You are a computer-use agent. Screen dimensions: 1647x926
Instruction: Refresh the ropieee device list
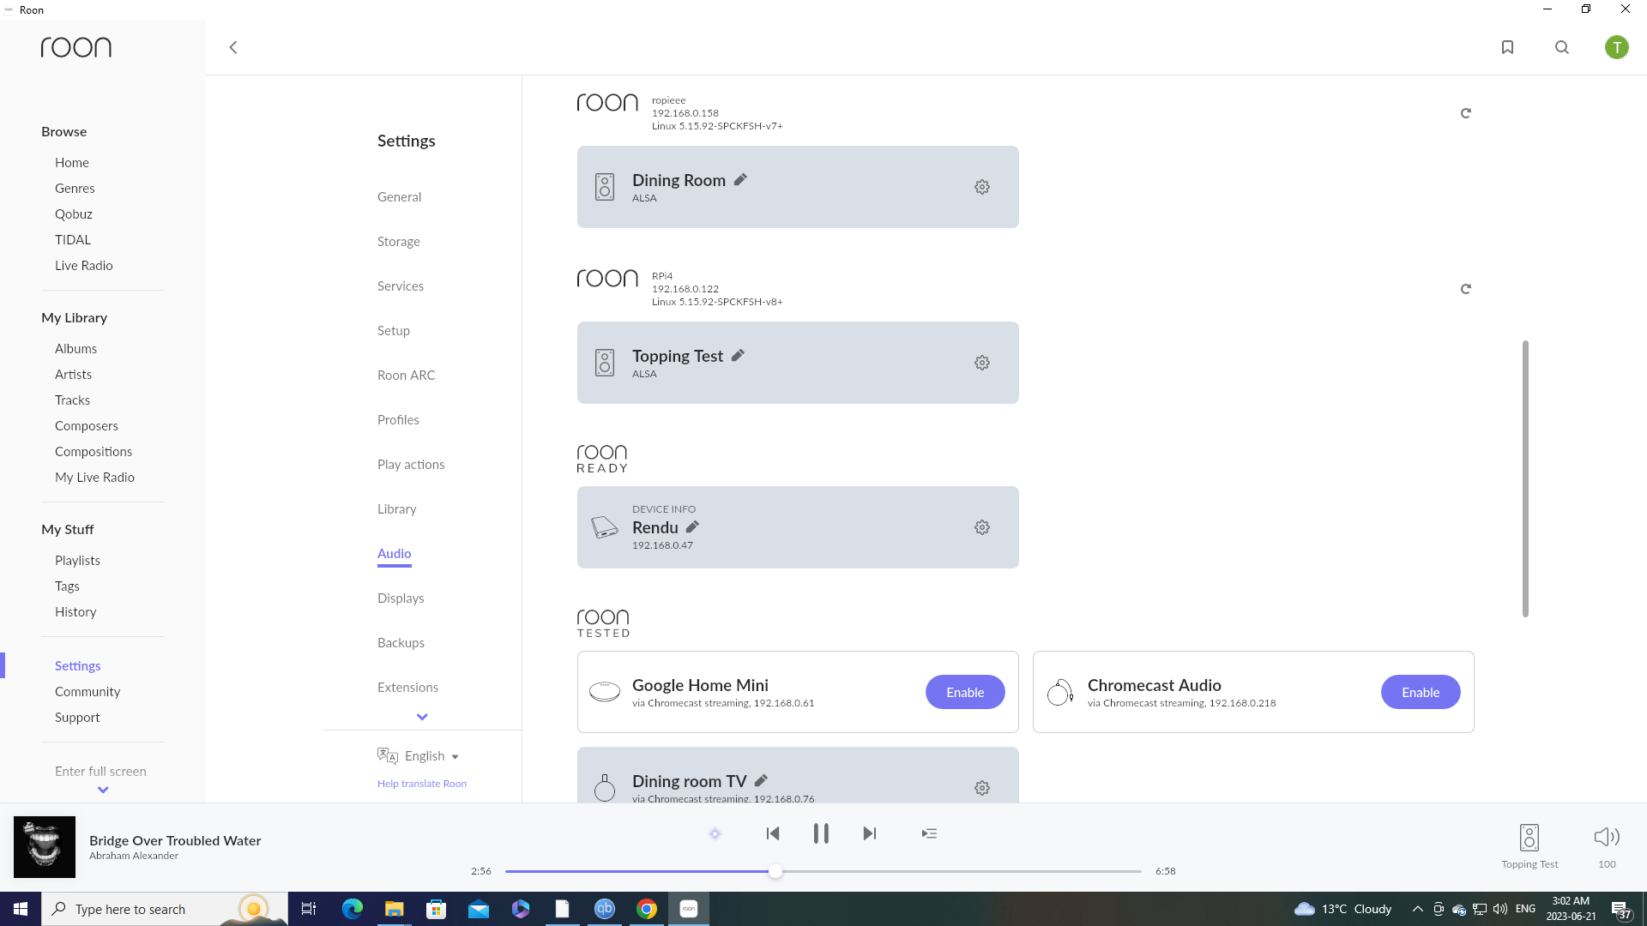tap(1465, 113)
